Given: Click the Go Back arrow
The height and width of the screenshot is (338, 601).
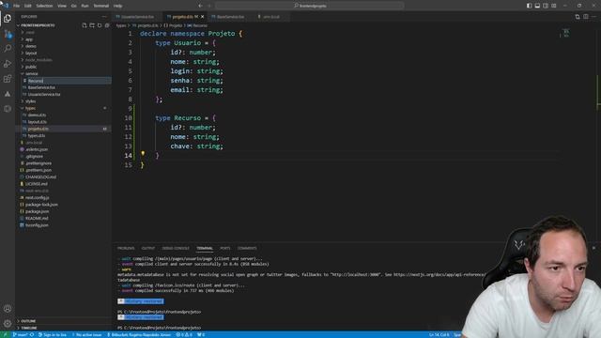Looking at the screenshot, I should 200,6.
